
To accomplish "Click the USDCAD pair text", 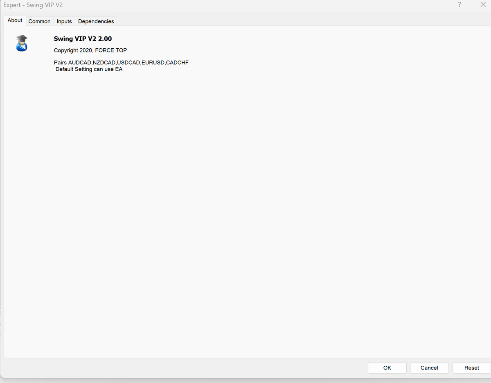I will point(128,63).
